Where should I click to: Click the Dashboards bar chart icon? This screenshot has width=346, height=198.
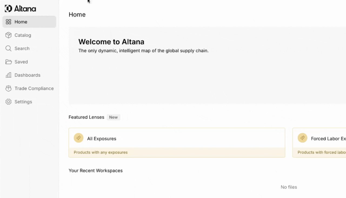tap(8, 75)
